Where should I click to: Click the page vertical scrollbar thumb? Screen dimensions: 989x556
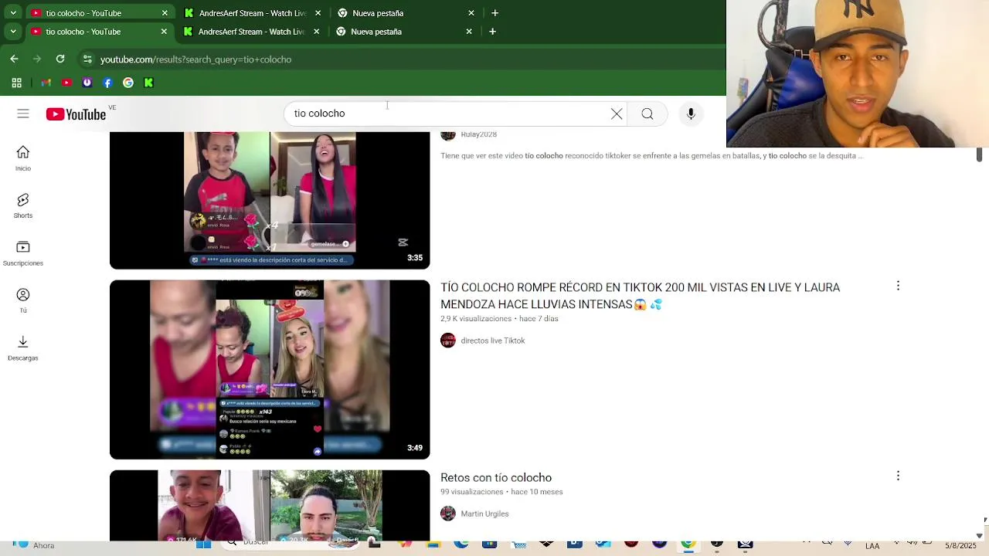coord(979,154)
